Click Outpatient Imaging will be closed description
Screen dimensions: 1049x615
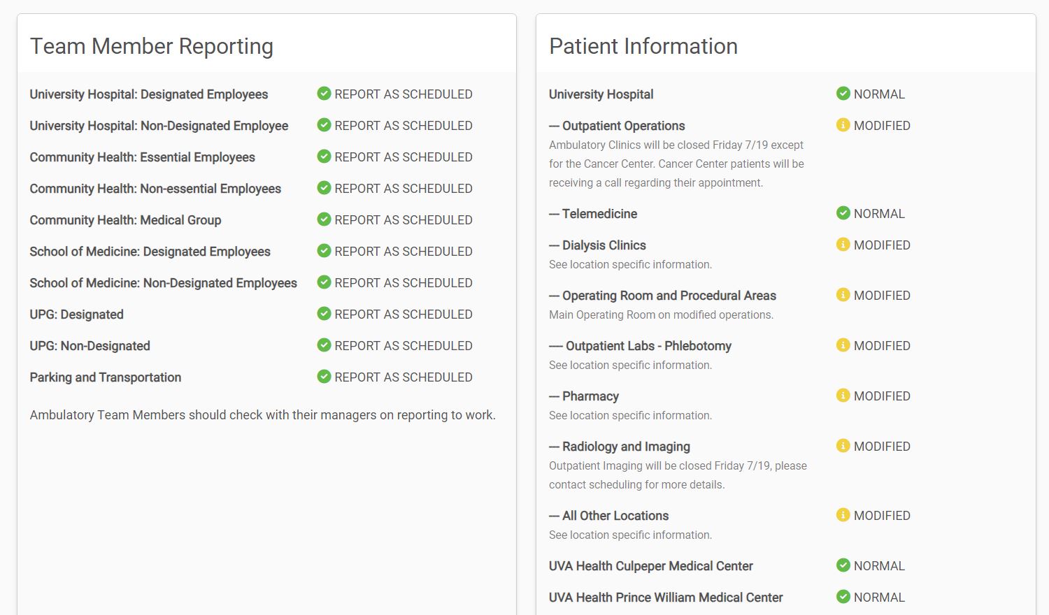(678, 475)
